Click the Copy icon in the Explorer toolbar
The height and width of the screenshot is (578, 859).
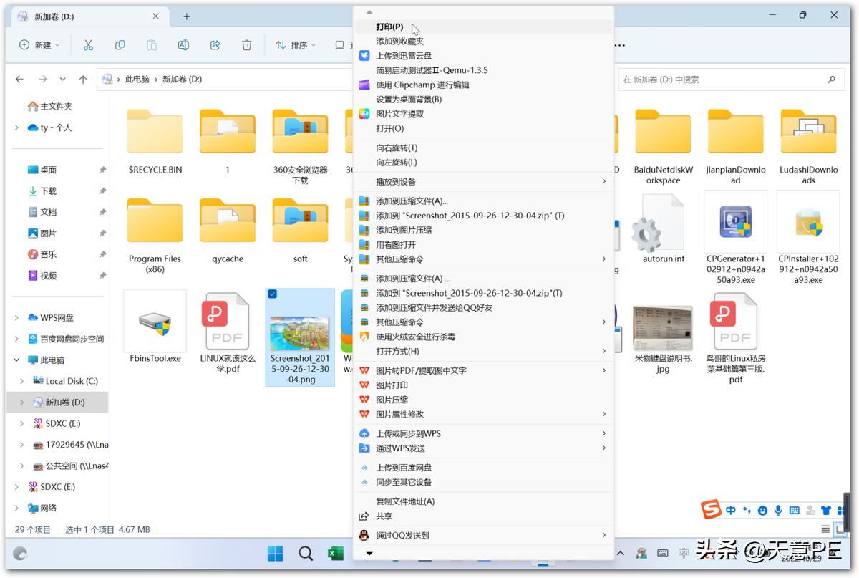coord(120,44)
